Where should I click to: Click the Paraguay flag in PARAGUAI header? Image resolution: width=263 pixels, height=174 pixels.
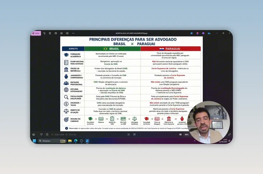pyautogui.click(x=162, y=49)
